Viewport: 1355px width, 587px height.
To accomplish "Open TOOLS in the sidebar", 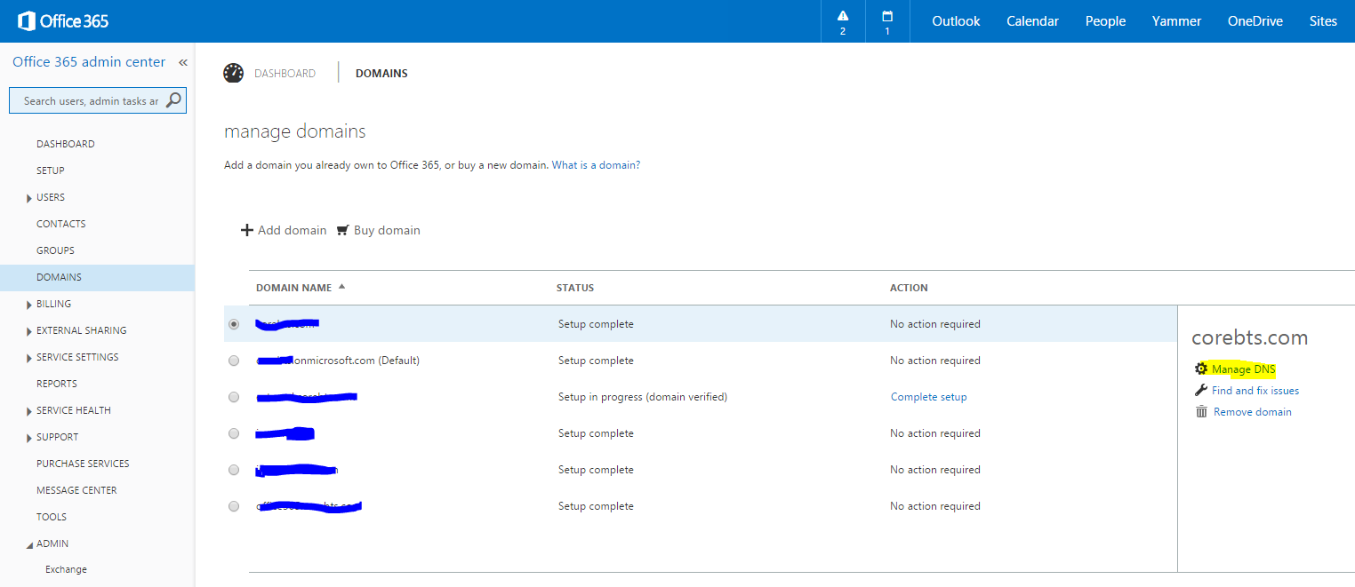I will (x=52, y=517).
